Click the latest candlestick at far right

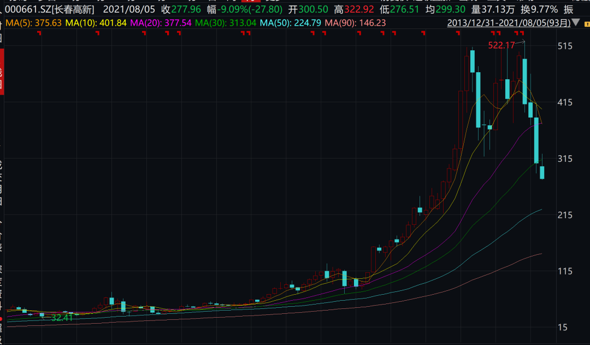coord(542,173)
